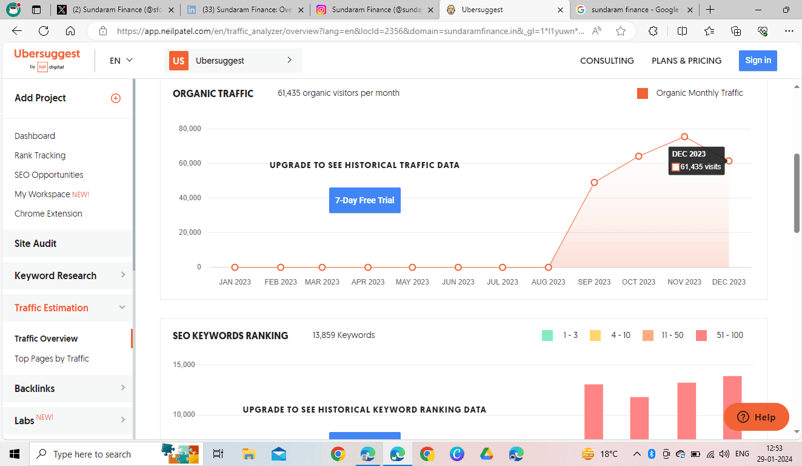This screenshot has height=466, width=802.
Task: Toggle the 1 - 3 ranking legend
Action: point(560,335)
